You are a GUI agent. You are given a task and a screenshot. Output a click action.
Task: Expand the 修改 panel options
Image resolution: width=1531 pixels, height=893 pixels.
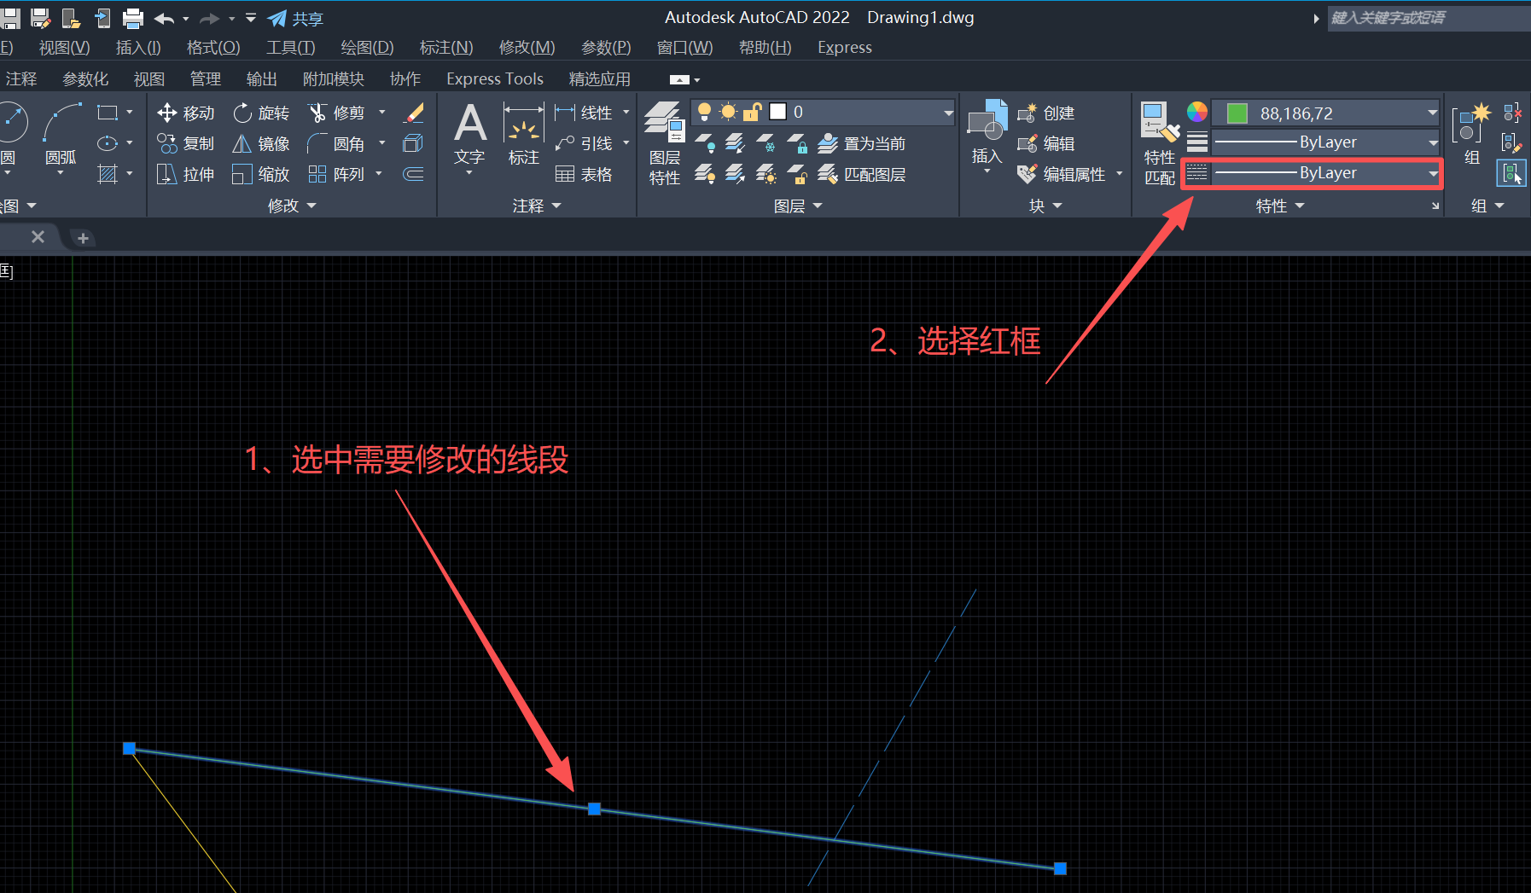click(311, 205)
